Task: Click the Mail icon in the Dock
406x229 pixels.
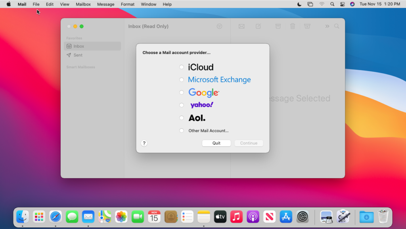Action: click(x=88, y=217)
